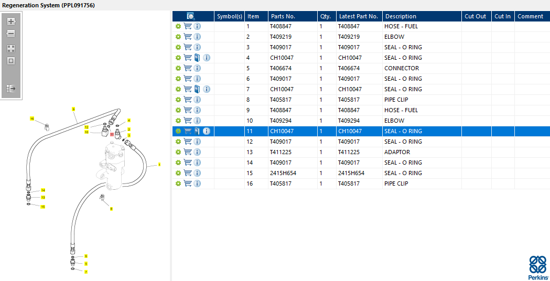Open info icon for item 14
Viewport: 550px width, 281px height.
click(x=197, y=163)
